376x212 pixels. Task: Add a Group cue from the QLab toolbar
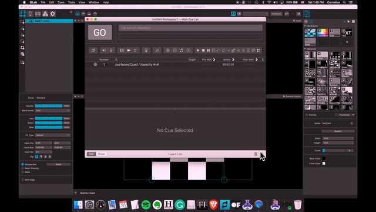[93, 50]
